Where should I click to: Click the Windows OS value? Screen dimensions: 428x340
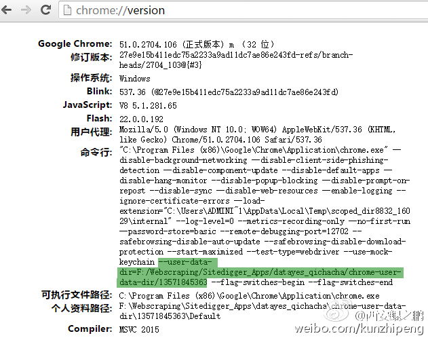pyautogui.click(x=134, y=79)
